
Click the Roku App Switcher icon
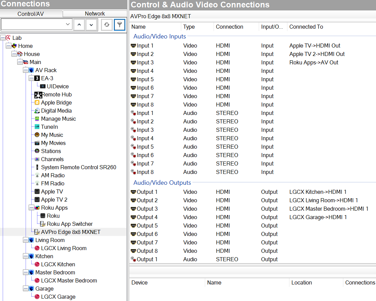[x=43, y=224]
